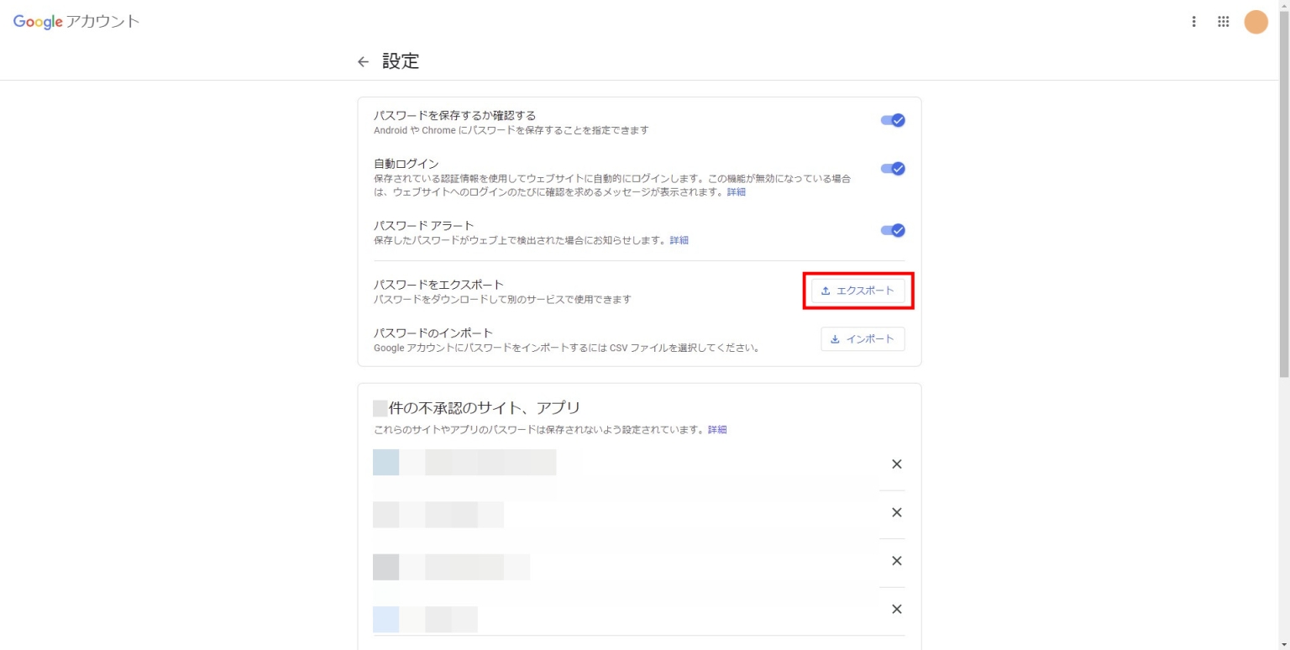This screenshot has width=1290, height=650.
Task: Disable the 自動ログイン toggle
Action: point(893,169)
